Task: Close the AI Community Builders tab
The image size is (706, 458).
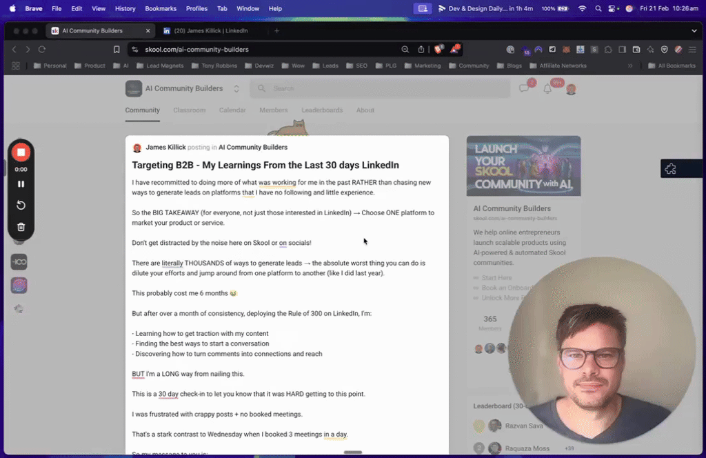Action: coord(148,30)
